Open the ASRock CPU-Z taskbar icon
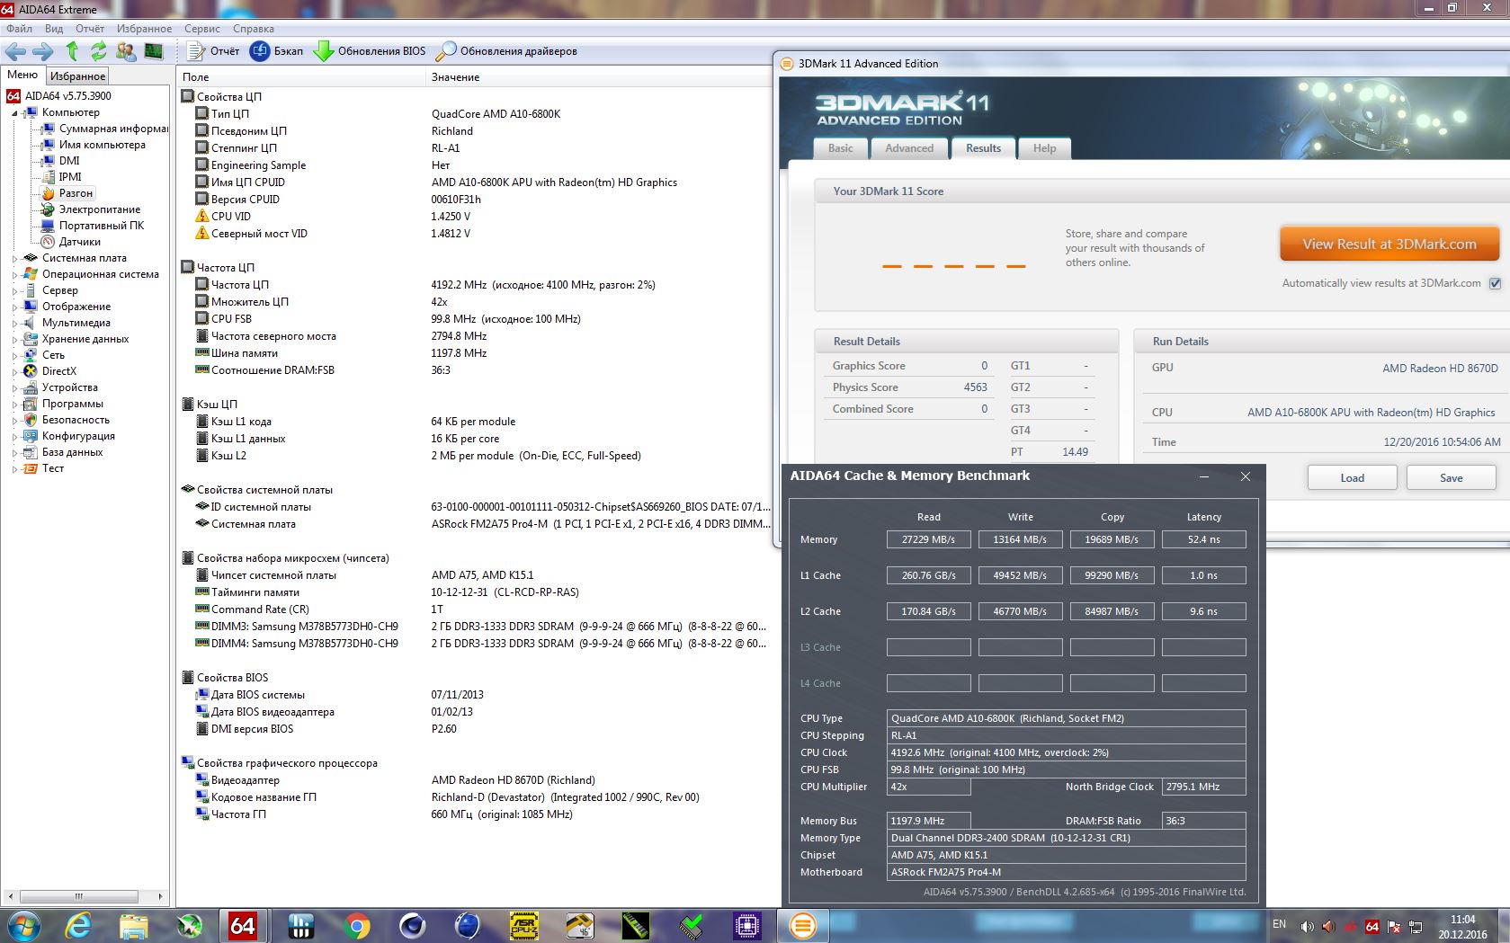The width and height of the screenshot is (1510, 943). (524, 925)
